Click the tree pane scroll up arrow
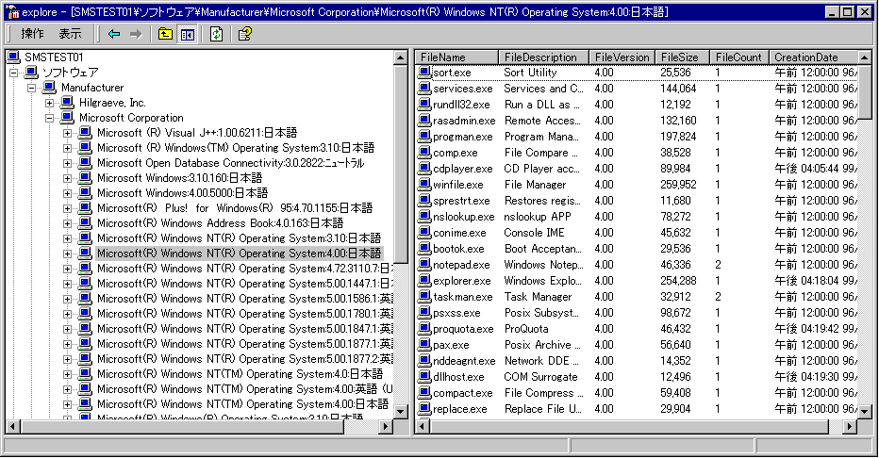The width and height of the screenshot is (879, 458). (x=400, y=57)
